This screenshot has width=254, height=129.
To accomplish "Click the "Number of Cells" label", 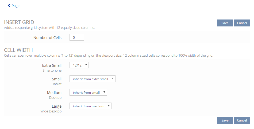I will (x=47, y=38).
